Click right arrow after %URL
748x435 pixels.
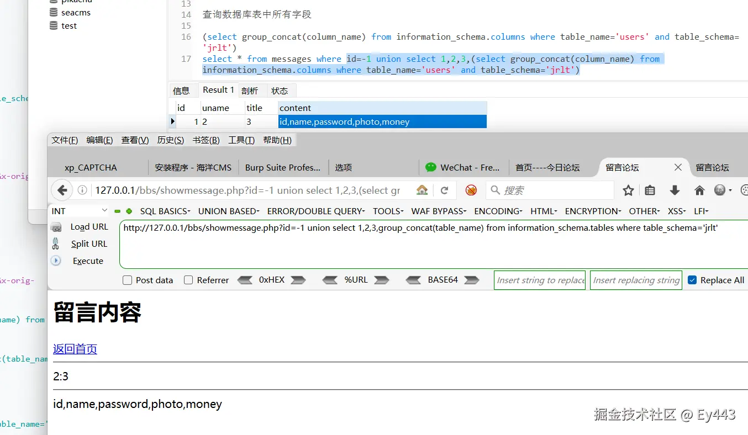382,280
